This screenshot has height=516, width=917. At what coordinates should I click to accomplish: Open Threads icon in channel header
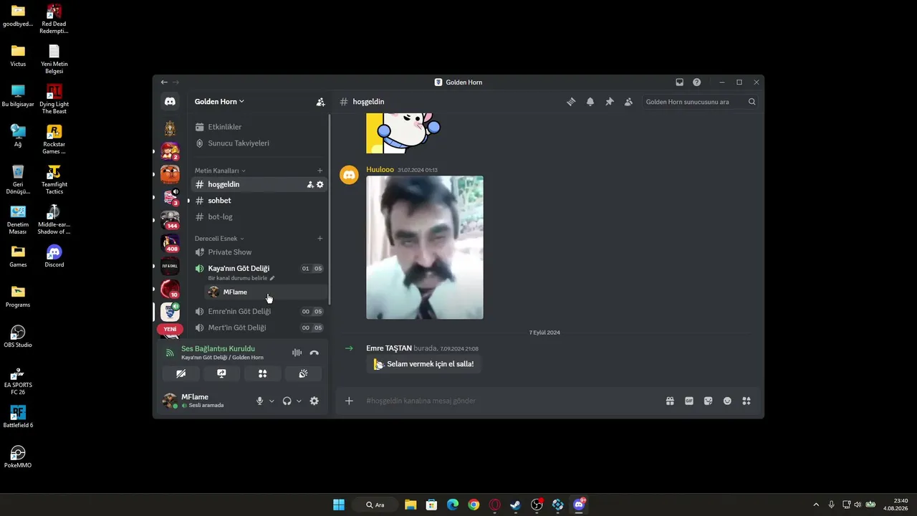[x=571, y=102]
